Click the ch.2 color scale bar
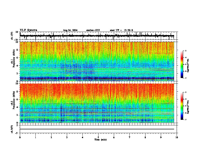The width and height of the screenshot is (199, 154). click(x=182, y=106)
